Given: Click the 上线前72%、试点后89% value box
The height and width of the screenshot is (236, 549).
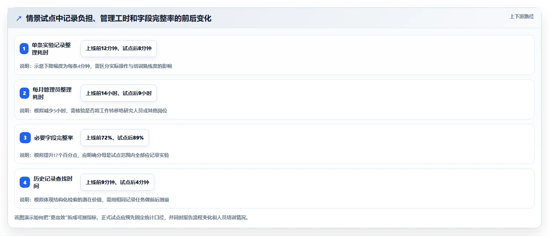Looking at the screenshot, I should point(115,138).
